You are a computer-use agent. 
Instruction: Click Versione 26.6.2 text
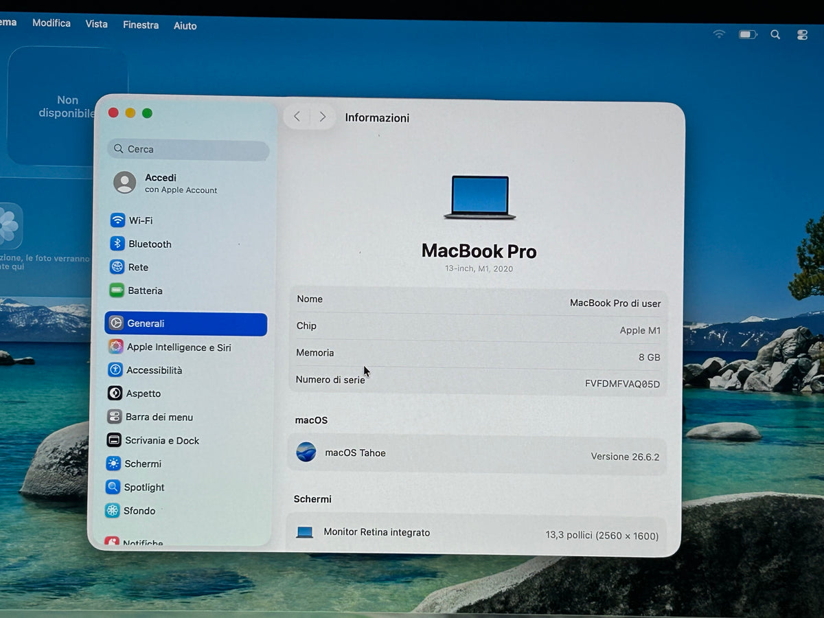625,457
